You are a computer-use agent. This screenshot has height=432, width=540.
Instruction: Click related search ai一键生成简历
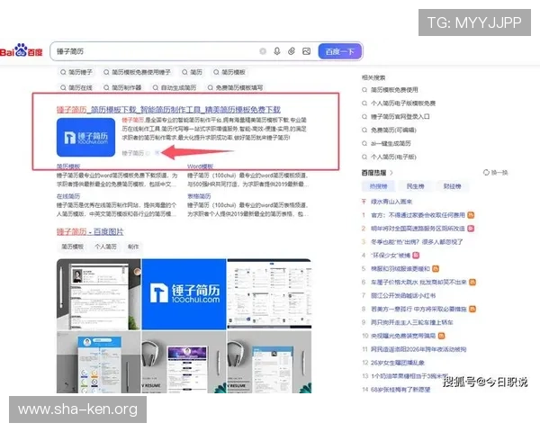pos(391,143)
